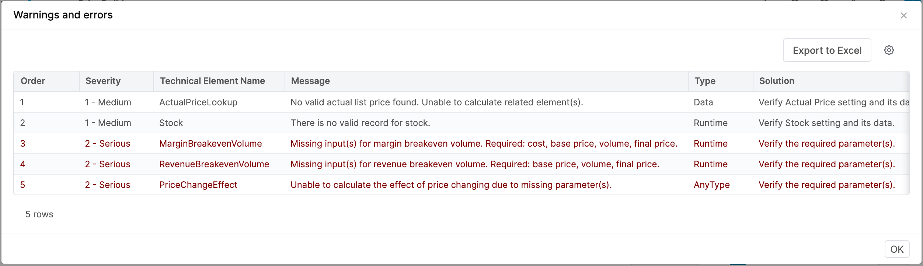This screenshot has height=266, width=923.
Task: Select the MarginBreakevenVolume error row
Action: (210, 144)
